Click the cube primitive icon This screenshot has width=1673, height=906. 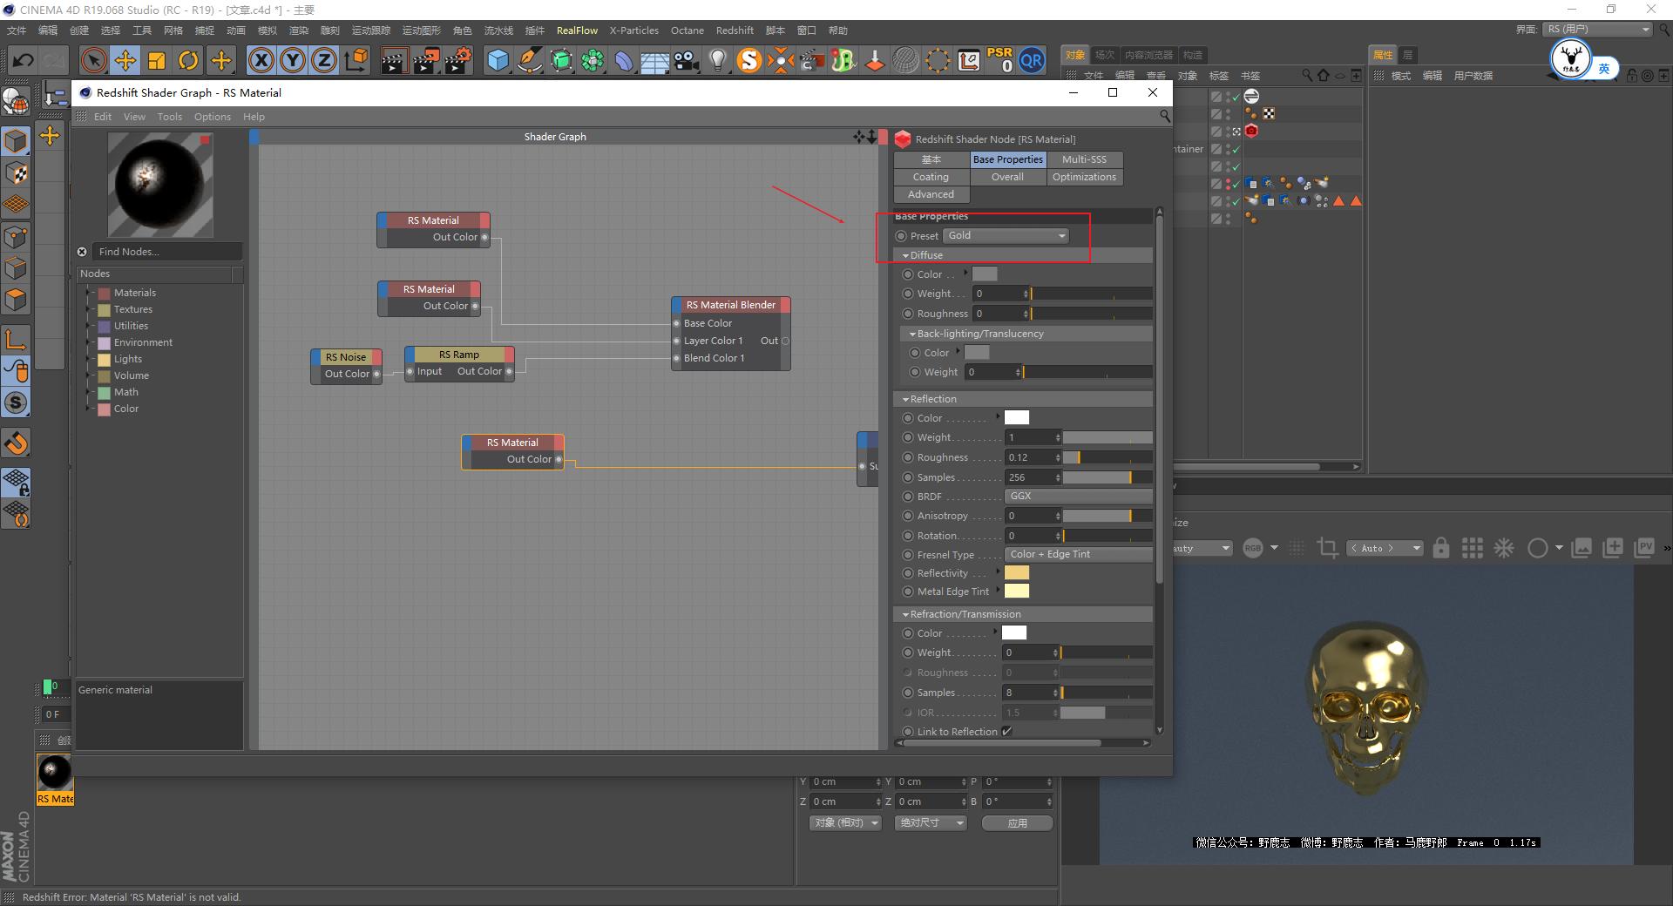coord(498,60)
